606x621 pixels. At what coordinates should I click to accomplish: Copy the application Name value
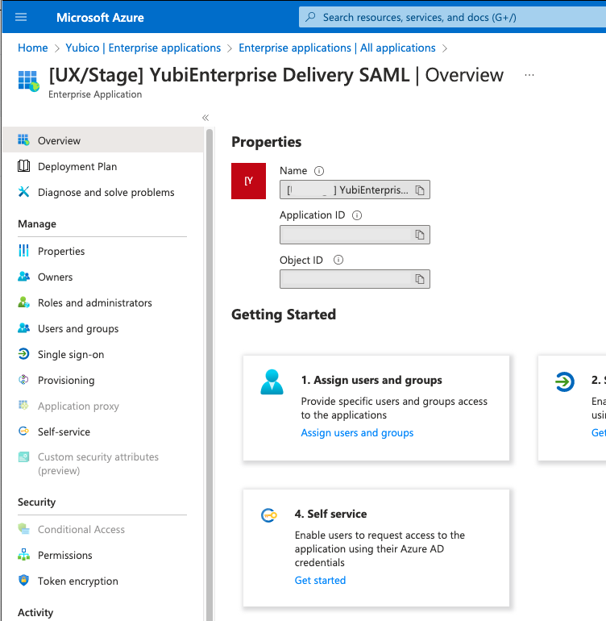tap(420, 190)
